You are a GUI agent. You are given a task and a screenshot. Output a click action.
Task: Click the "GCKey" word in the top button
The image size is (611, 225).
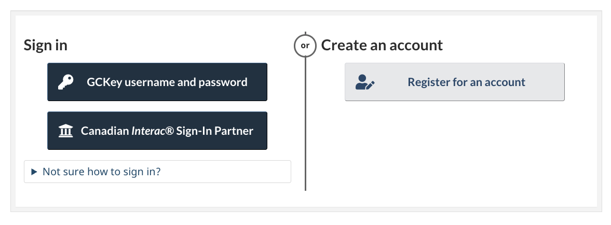pyautogui.click(x=103, y=82)
